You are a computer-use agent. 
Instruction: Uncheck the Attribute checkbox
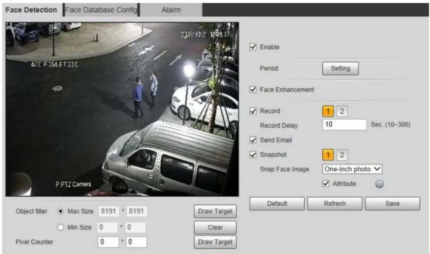tap(326, 183)
